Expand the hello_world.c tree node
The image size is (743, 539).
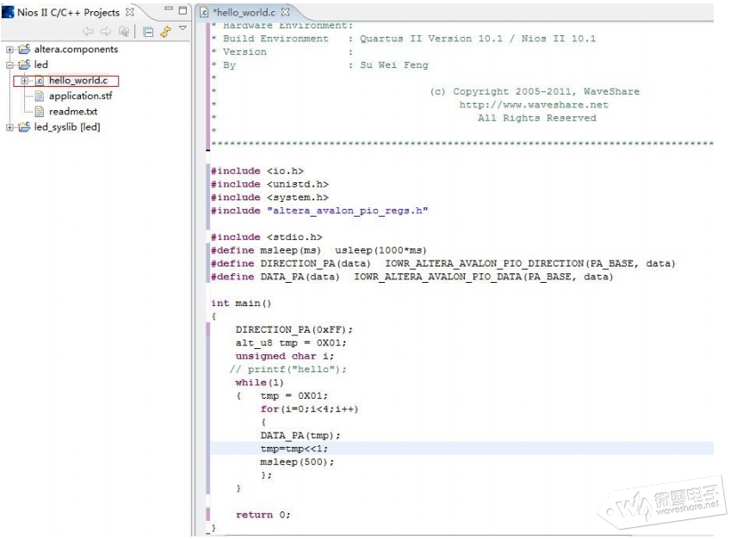coord(25,81)
